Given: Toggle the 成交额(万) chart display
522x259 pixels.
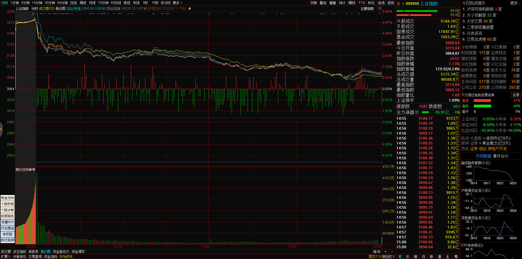Looking at the screenshot, I should tap(47, 9).
